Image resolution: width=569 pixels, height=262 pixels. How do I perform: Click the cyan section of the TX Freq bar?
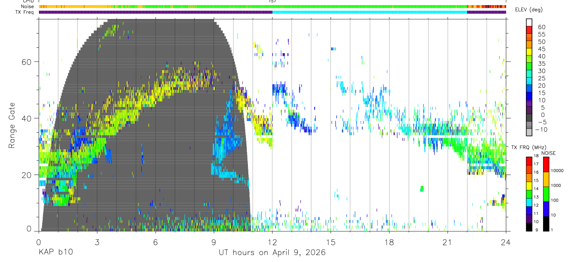pyautogui.click(x=369, y=12)
